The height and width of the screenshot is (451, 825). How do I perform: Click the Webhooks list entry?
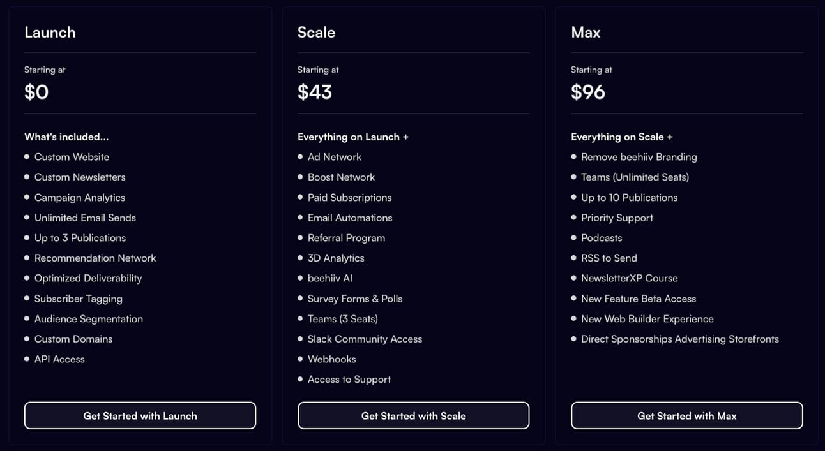pos(331,359)
